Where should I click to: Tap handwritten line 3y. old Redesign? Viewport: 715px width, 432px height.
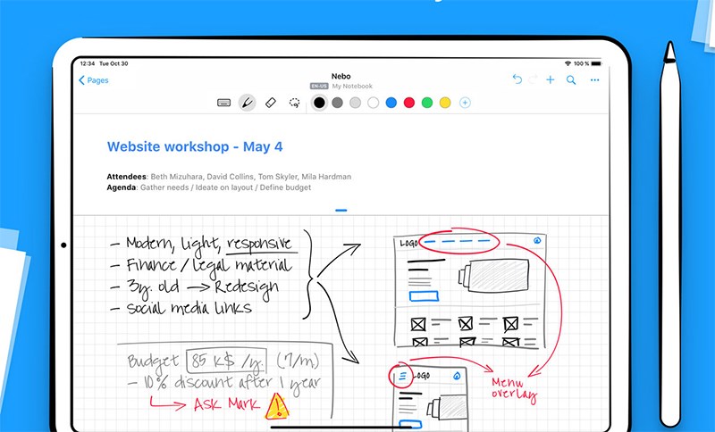coord(195,288)
